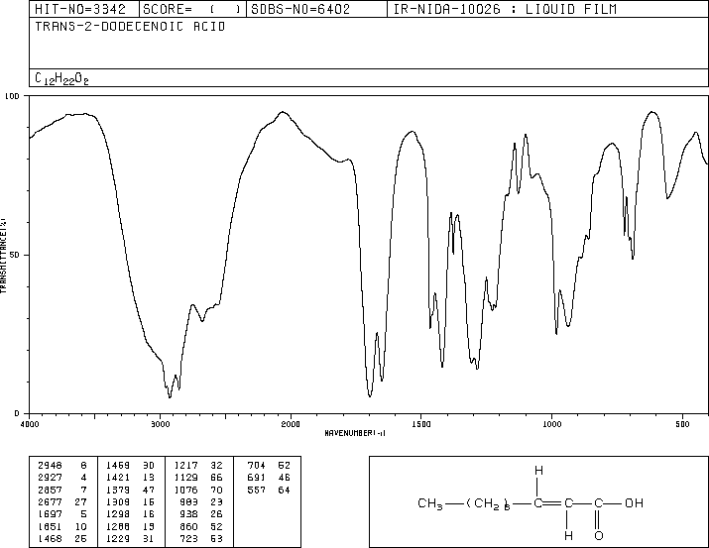
Task: Click the (CH2)8 group in structure
Action: pos(488,503)
